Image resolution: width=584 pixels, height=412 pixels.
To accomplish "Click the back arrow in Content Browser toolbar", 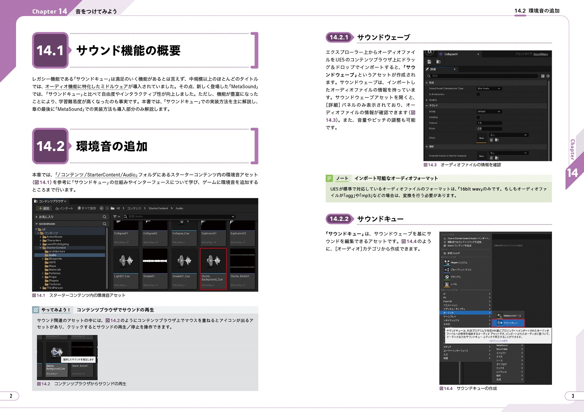I will (x=102, y=208).
